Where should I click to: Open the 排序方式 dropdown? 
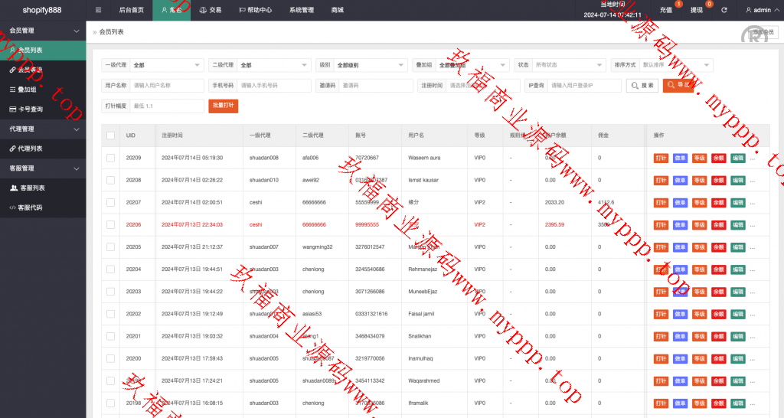[676, 65]
